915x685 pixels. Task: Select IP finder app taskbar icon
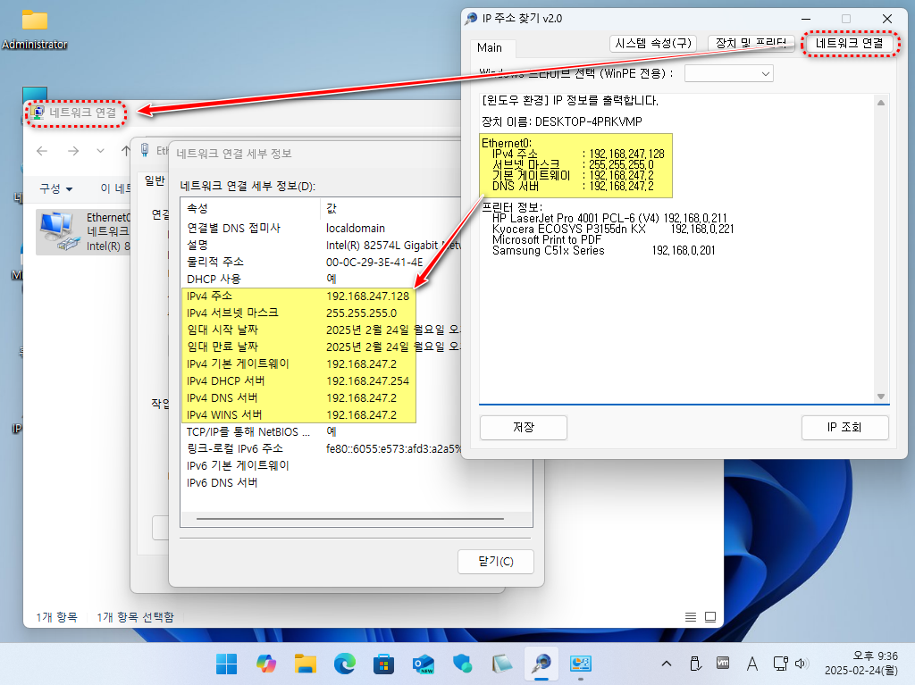click(x=541, y=664)
